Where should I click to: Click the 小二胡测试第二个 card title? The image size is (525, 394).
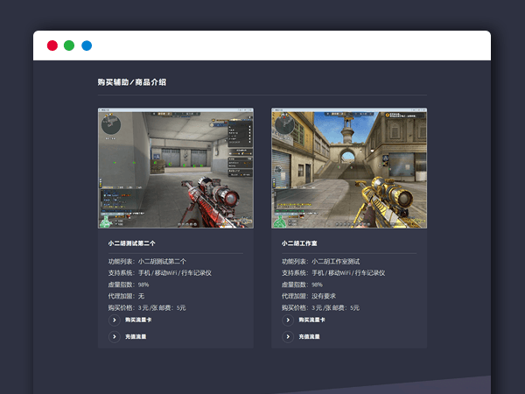(131, 243)
